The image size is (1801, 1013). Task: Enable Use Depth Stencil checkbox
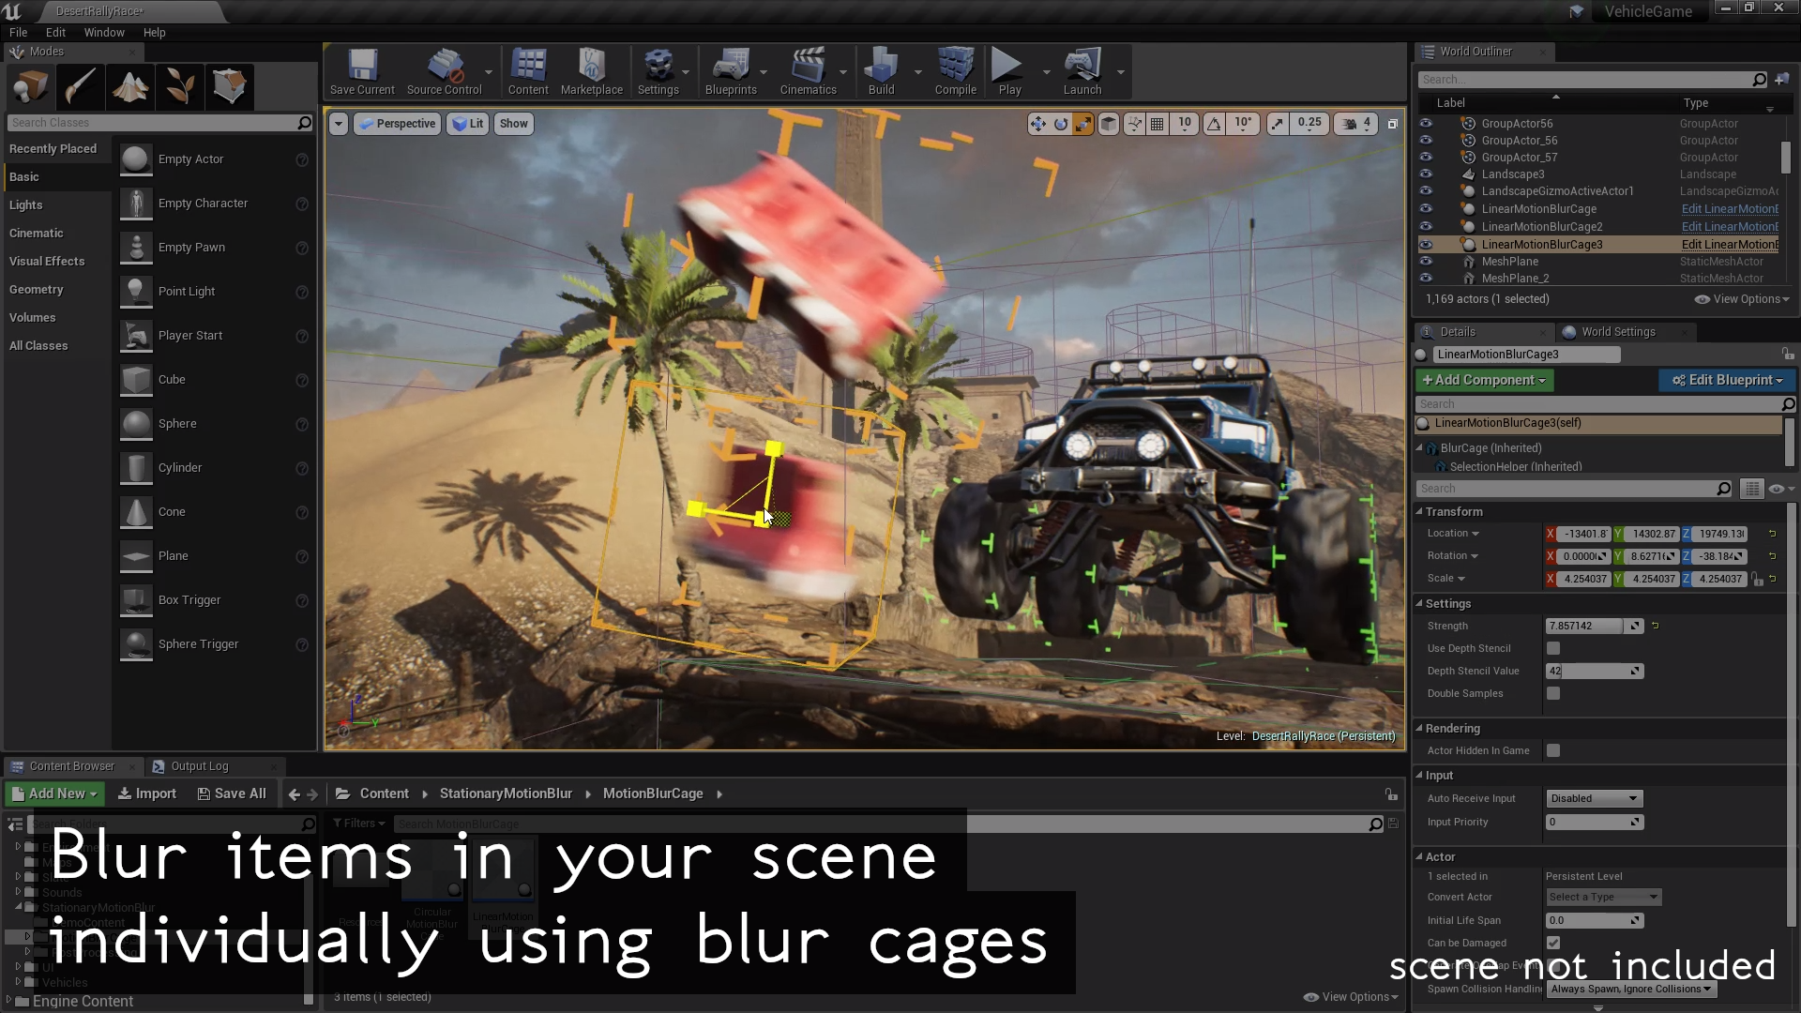(1553, 648)
